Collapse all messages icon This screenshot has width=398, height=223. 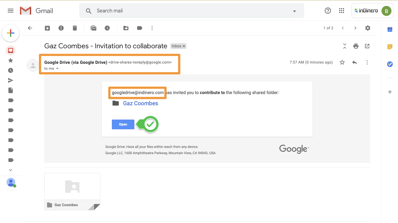(345, 46)
